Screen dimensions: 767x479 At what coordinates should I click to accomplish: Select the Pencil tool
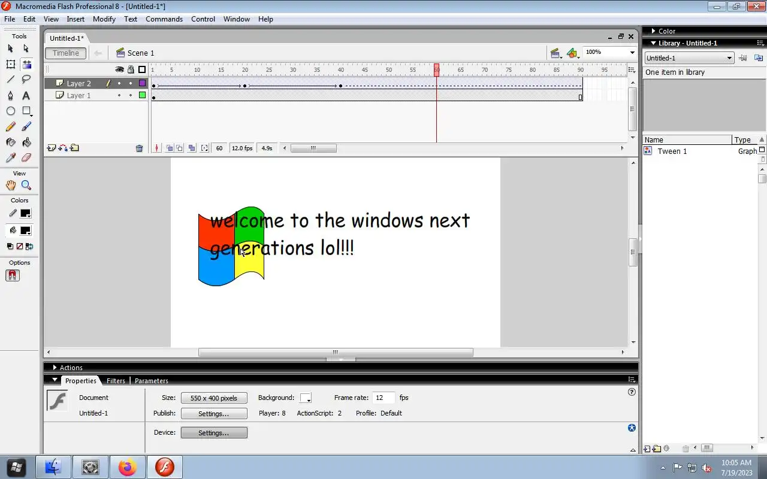10,127
